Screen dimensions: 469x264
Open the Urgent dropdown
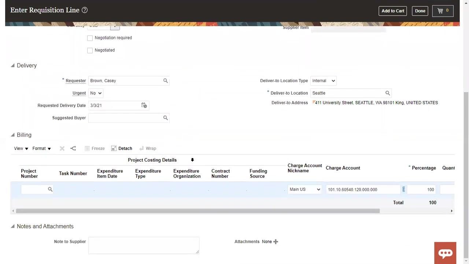tap(96, 93)
